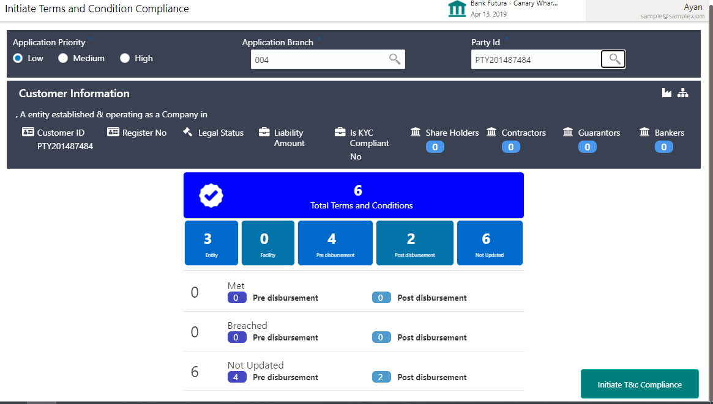Viewport: 713px width, 404px height.
Task: Click the Total Terms and Conditions badge icon
Action: 211,196
